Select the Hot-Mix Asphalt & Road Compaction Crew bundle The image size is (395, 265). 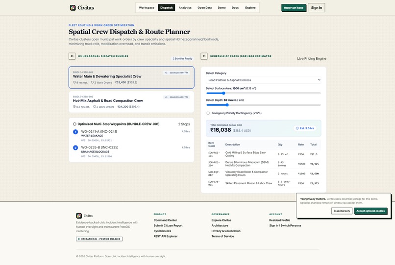click(131, 102)
